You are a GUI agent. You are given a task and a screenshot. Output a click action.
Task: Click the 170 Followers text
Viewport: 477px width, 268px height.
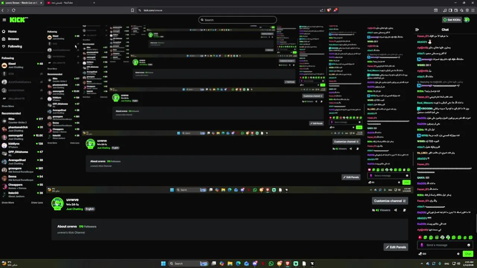coord(88,226)
